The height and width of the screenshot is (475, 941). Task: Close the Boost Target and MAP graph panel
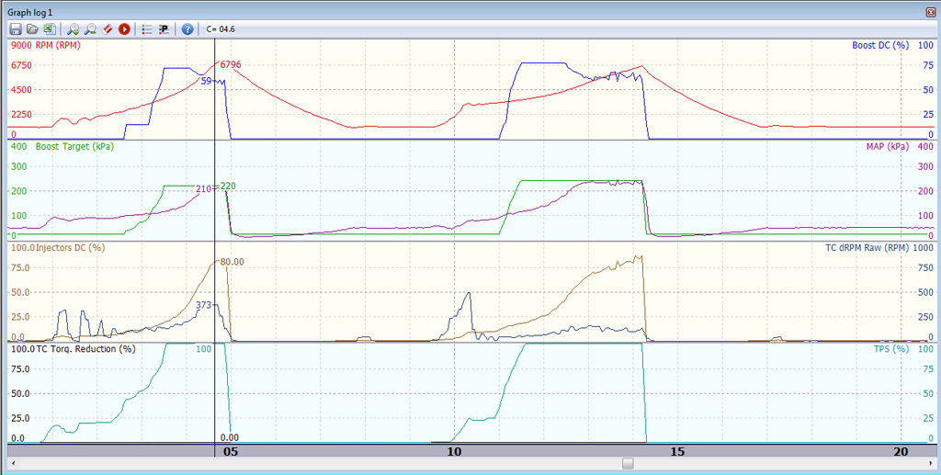point(932,146)
